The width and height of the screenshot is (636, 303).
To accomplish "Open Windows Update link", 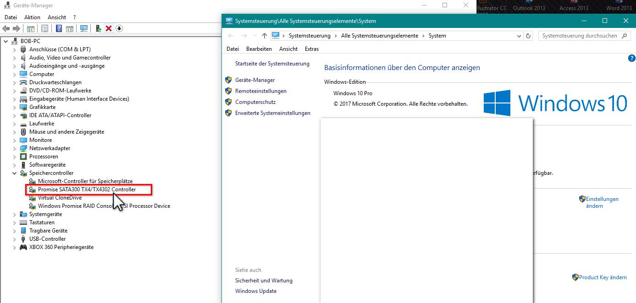I will pos(256,291).
